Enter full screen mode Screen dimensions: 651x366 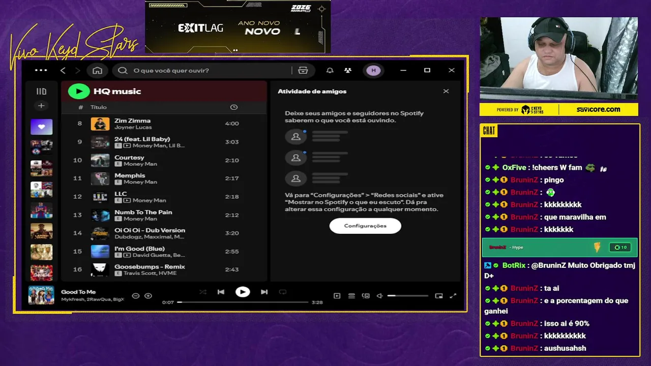pyautogui.click(x=453, y=295)
